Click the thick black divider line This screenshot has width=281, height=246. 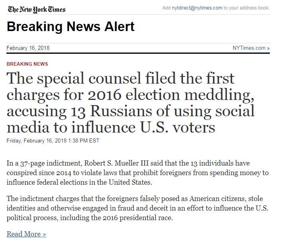coord(138,53)
